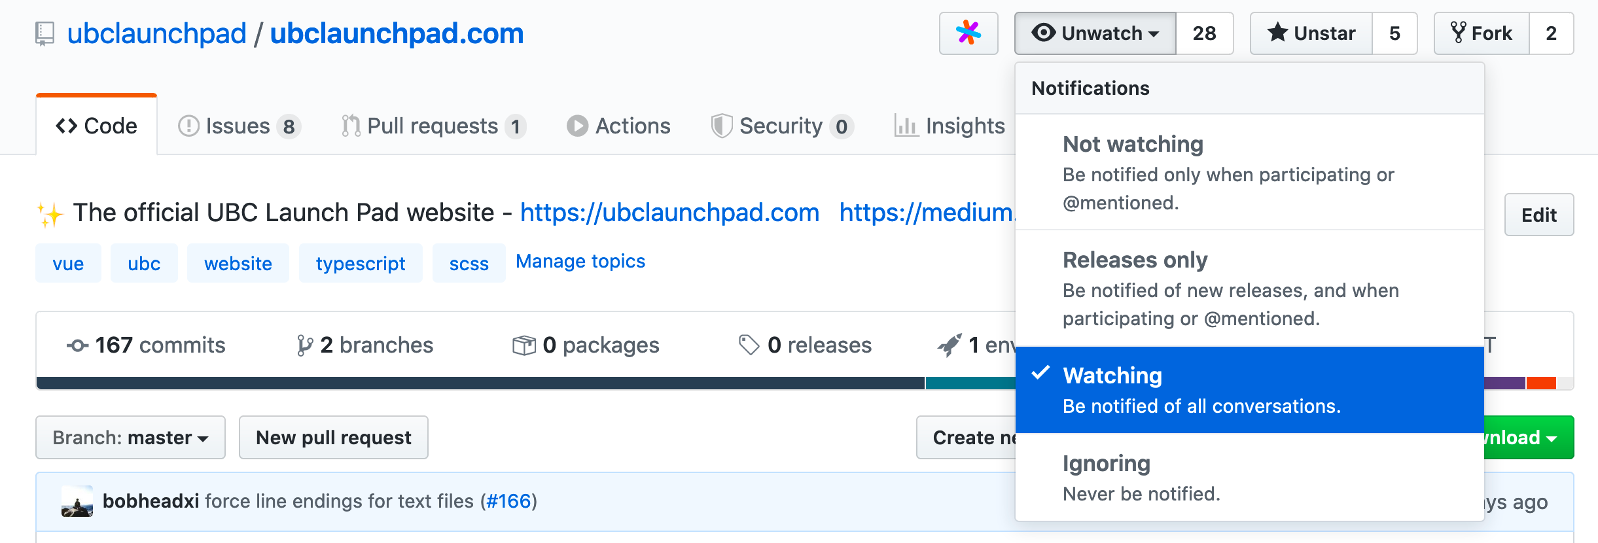
Task: Click the Pull requests count badge 1
Action: coord(516,126)
